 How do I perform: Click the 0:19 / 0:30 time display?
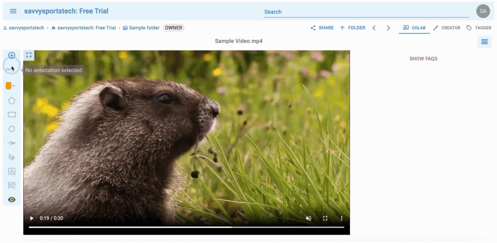pyautogui.click(x=51, y=218)
